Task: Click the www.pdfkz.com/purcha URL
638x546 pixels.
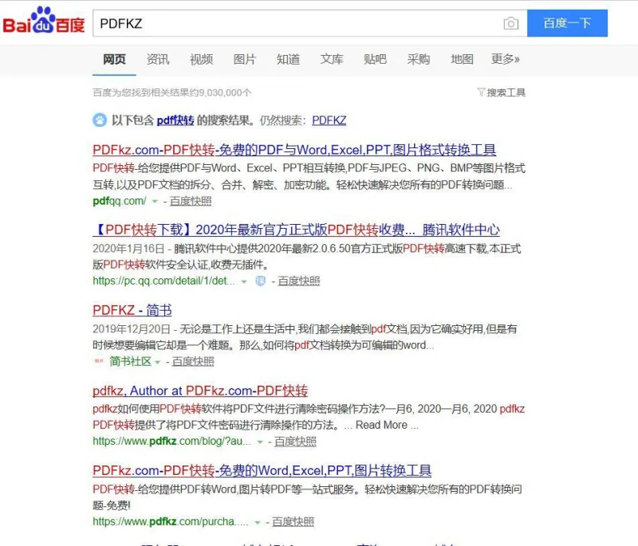Action: point(171,521)
